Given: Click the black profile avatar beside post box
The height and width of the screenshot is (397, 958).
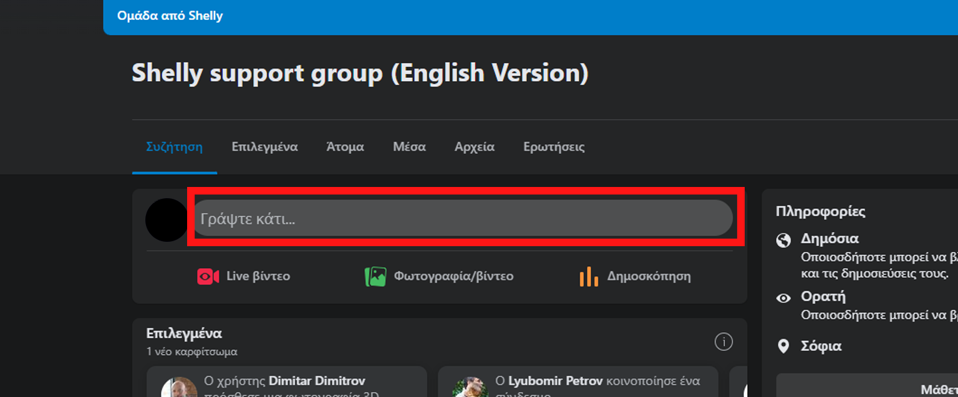Looking at the screenshot, I should point(167,220).
